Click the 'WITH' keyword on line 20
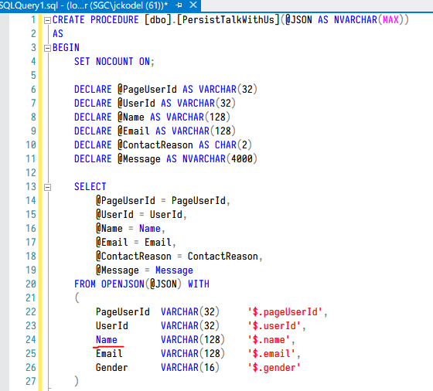Screen dimensions: 433x391 point(199,284)
